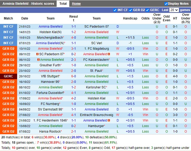
Task: Click the Date column header
Action: pyautogui.click(x=25, y=18)
